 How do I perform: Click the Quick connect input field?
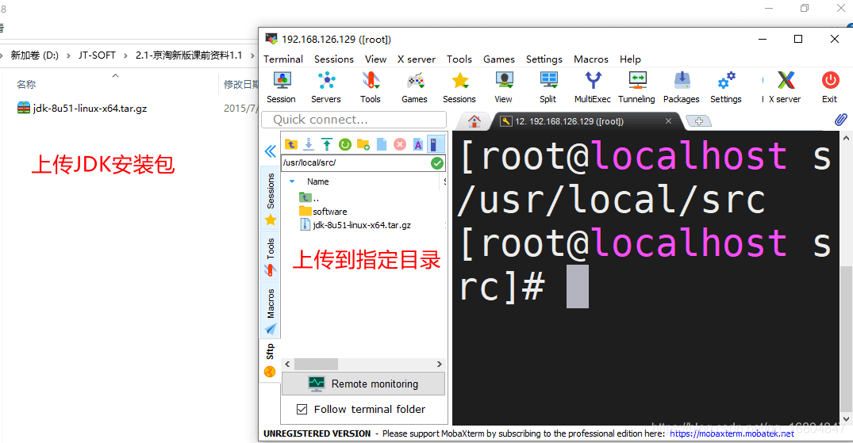pyautogui.click(x=354, y=120)
